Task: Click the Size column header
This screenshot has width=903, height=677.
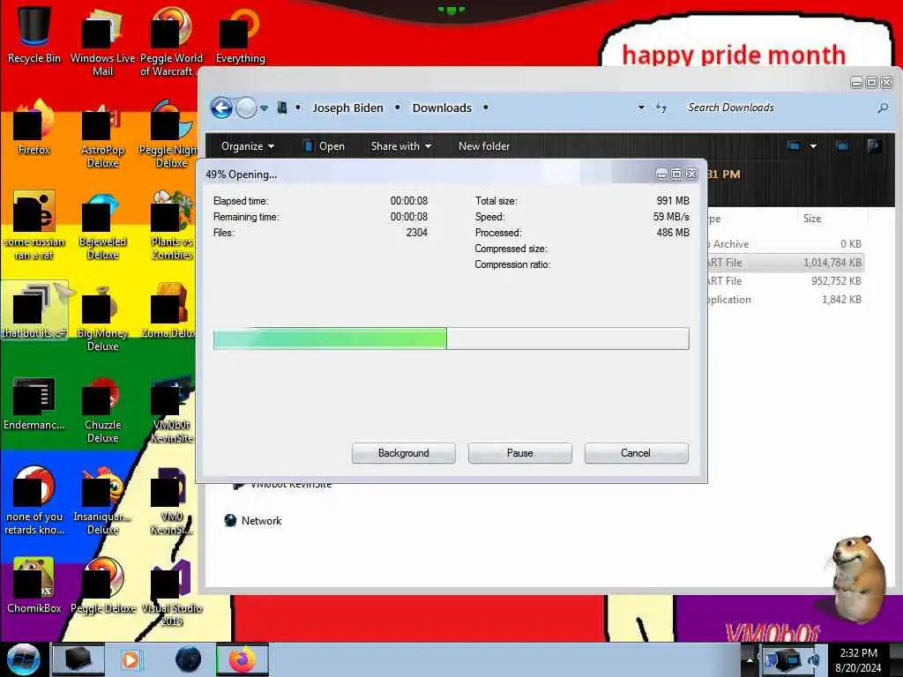Action: pos(812,219)
